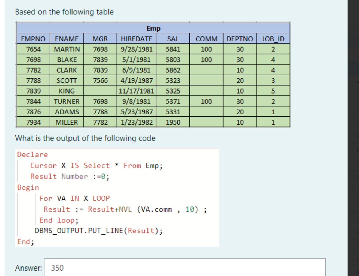Click the HIREDATE column header
359x276 pixels.
point(136,39)
